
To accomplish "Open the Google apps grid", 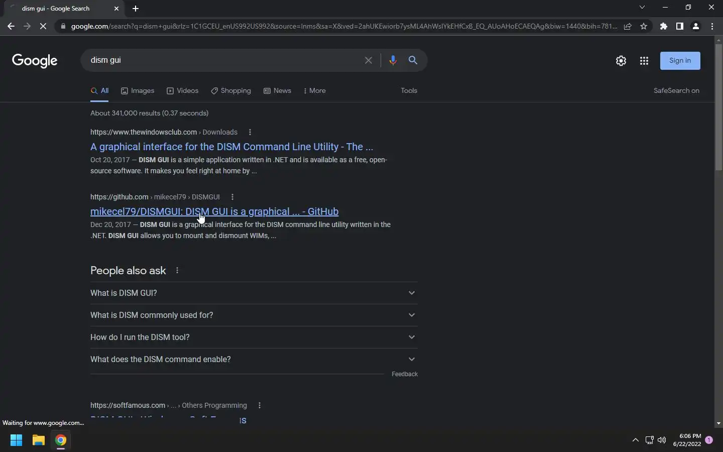I will coord(644,61).
